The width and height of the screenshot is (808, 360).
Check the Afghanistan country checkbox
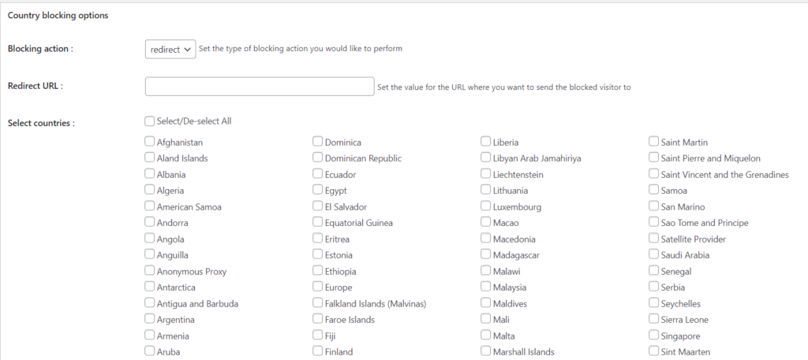pos(150,142)
